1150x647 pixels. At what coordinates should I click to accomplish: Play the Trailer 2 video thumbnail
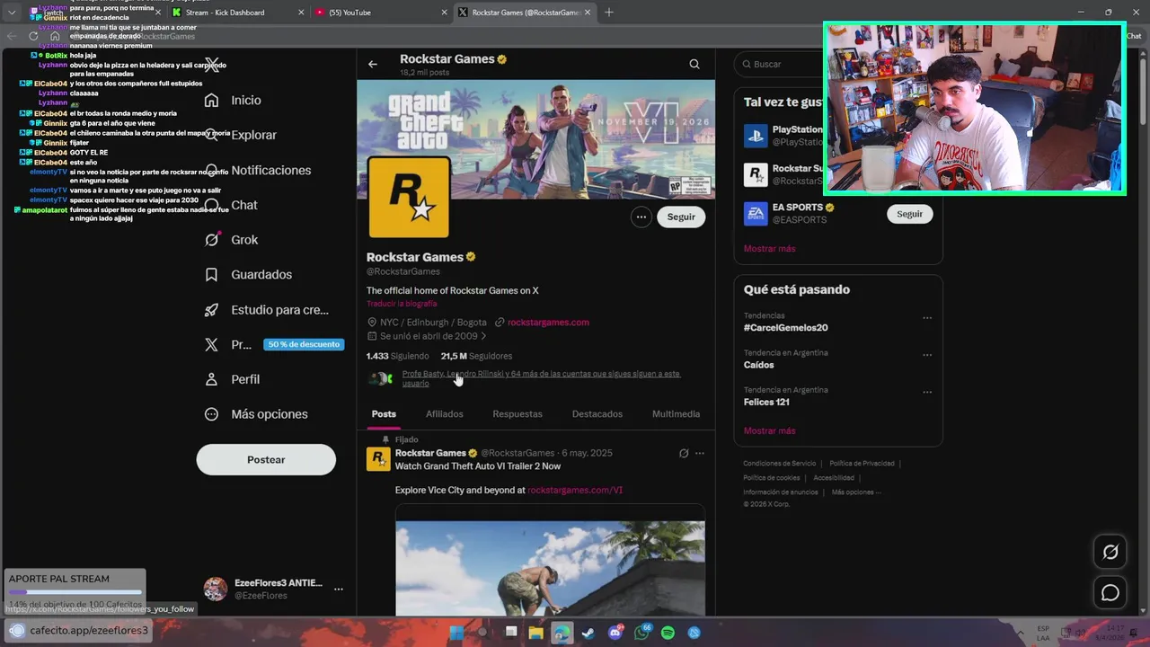tap(550, 559)
